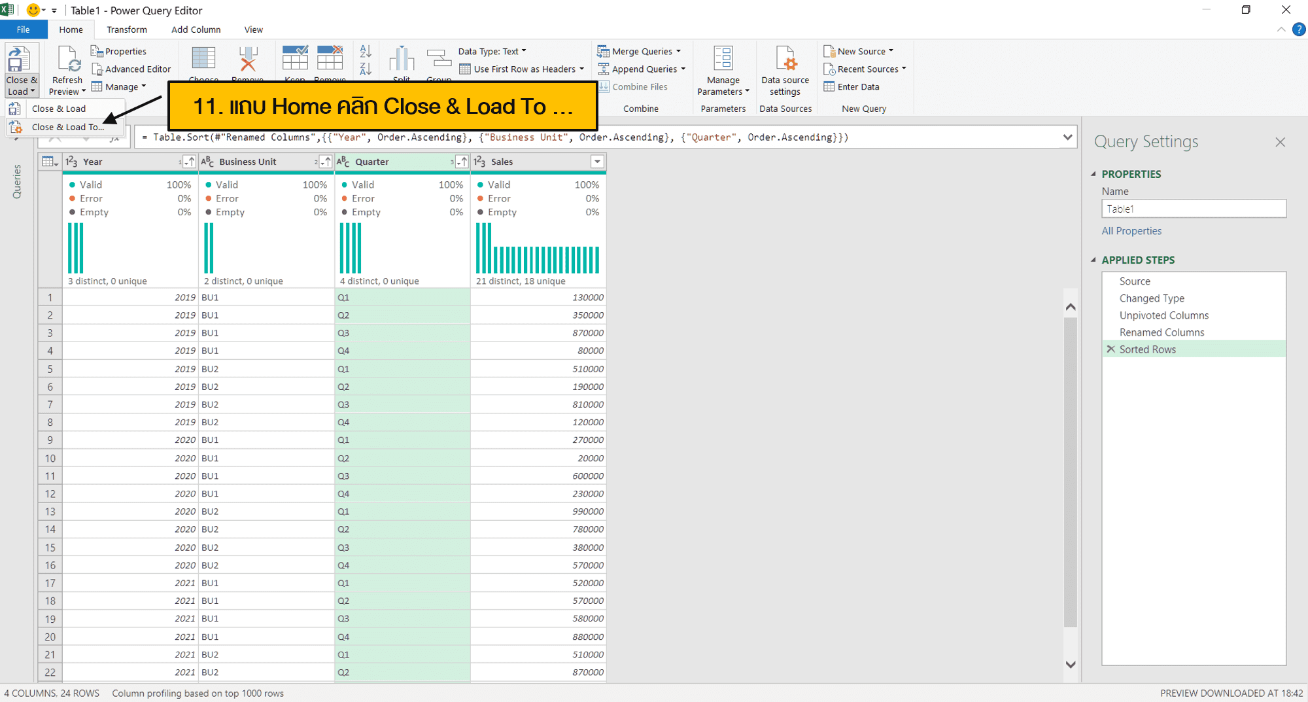This screenshot has width=1308, height=702.
Task: Open the View tab
Action: (x=253, y=29)
